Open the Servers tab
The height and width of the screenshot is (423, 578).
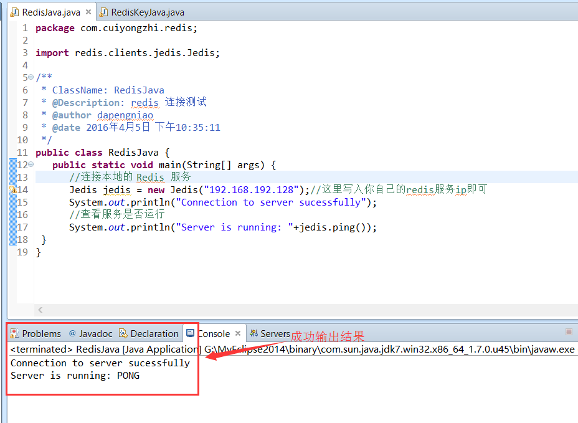click(275, 333)
